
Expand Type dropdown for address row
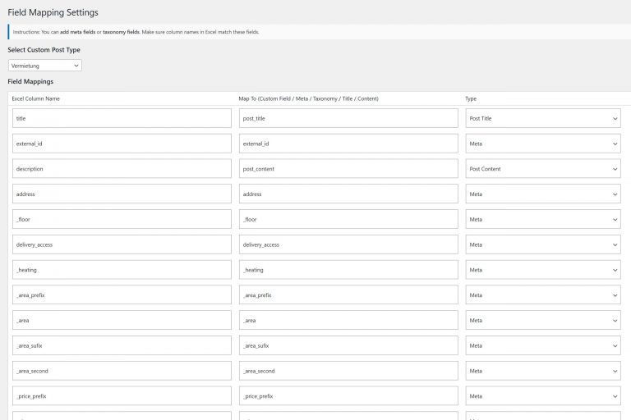(x=542, y=194)
